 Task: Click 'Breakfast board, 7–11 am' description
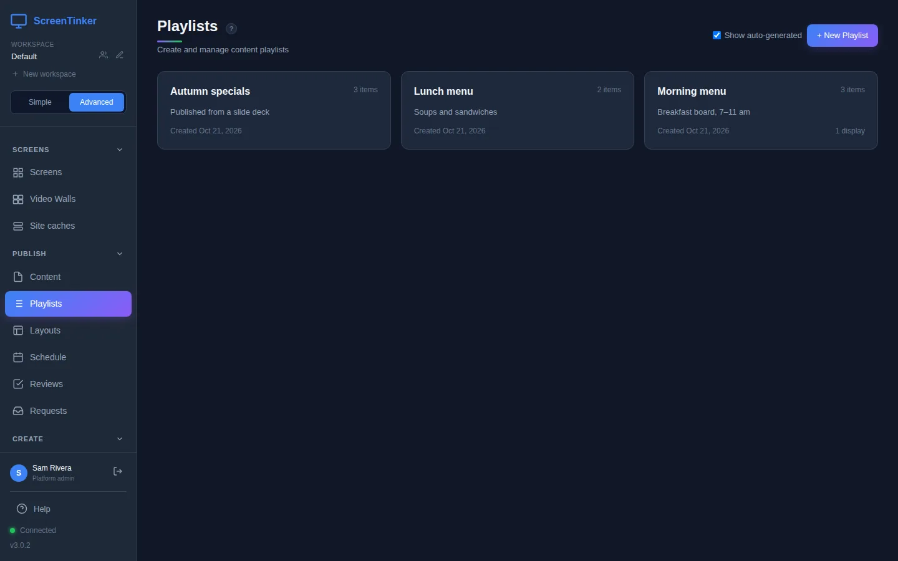click(x=703, y=112)
